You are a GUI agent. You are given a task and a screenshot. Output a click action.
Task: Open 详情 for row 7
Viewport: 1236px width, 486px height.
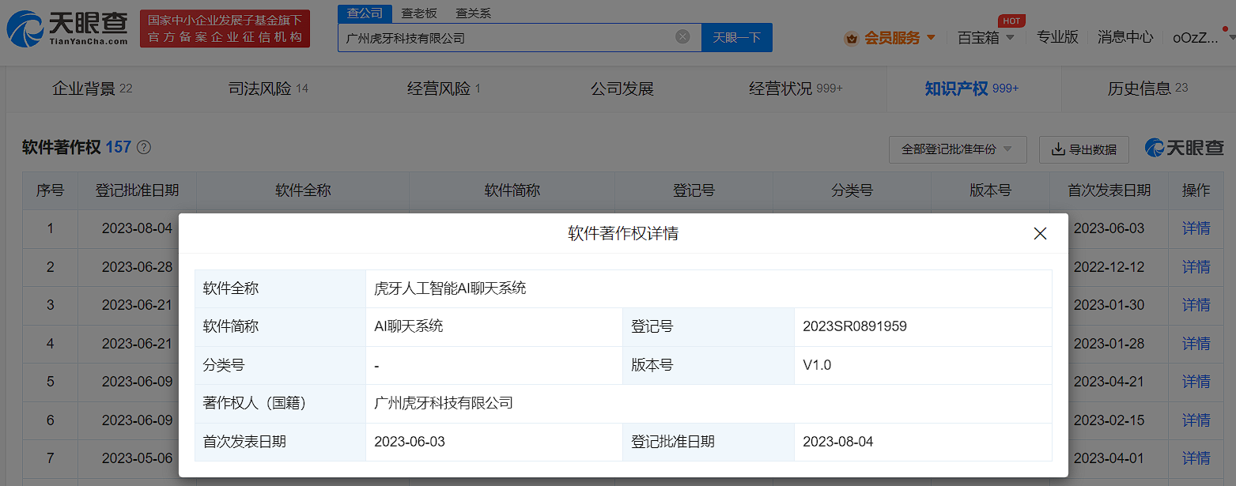click(1196, 458)
